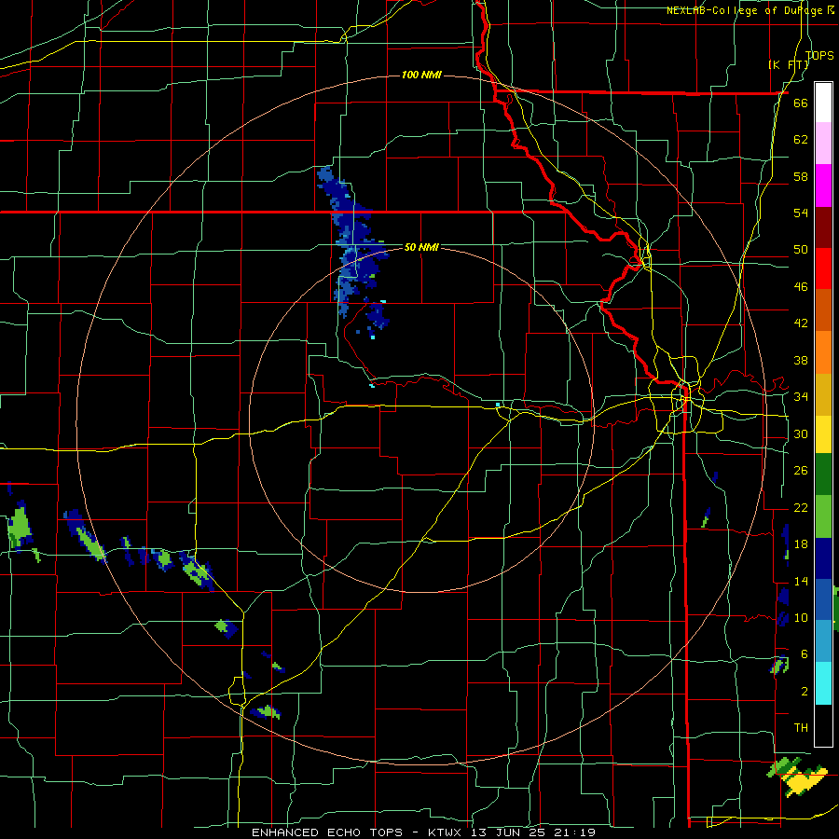
Task: Click the legend value '42'
Action: (x=801, y=323)
